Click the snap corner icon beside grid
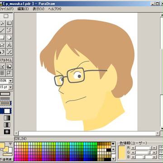This screenshot has height=163, width=163. pos(10,73)
